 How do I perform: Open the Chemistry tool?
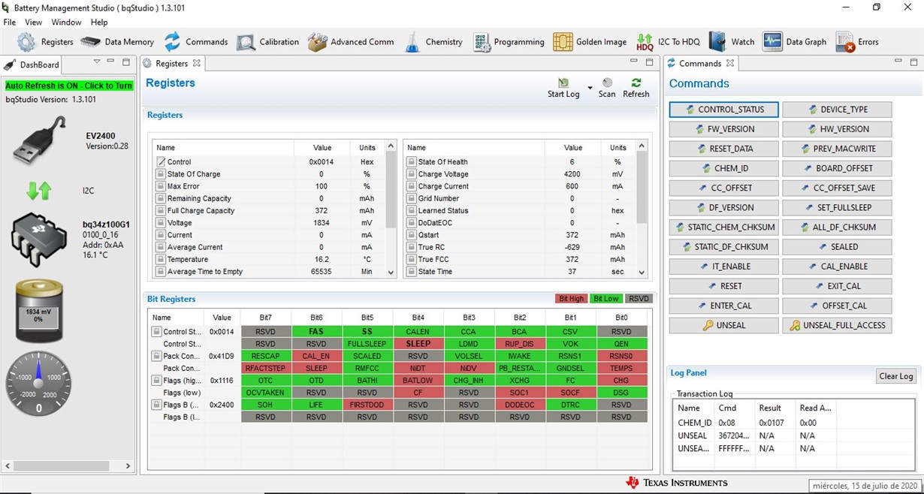(x=433, y=42)
